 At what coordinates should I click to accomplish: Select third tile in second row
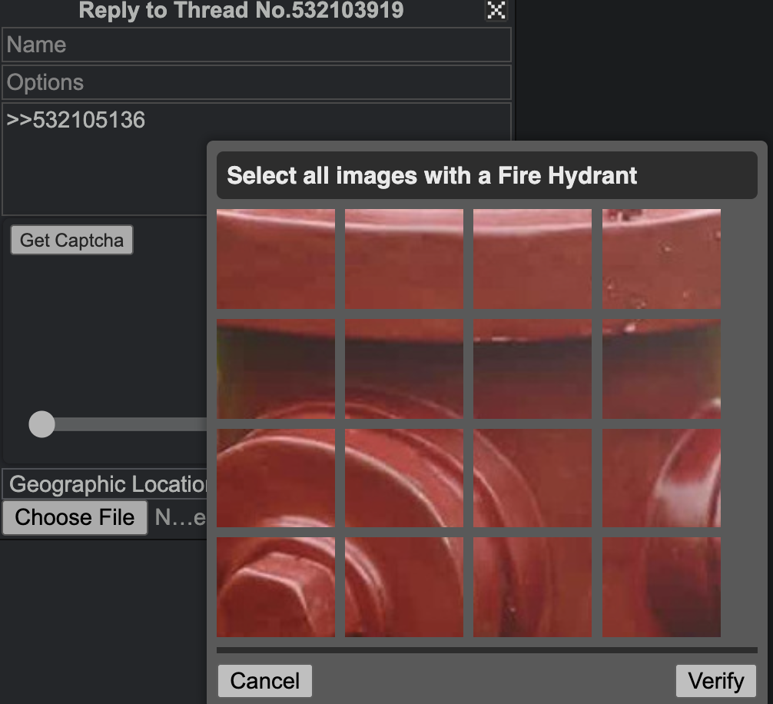point(532,369)
